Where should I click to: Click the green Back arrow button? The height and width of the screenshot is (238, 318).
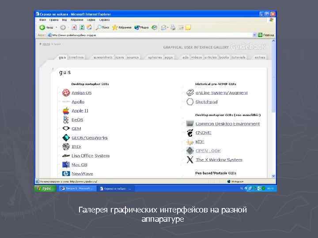pyautogui.click(x=42, y=27)
